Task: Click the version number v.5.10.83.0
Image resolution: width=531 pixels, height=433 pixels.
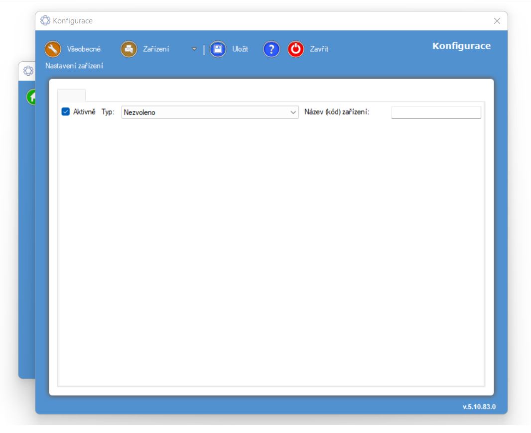Action: (479, 407)
